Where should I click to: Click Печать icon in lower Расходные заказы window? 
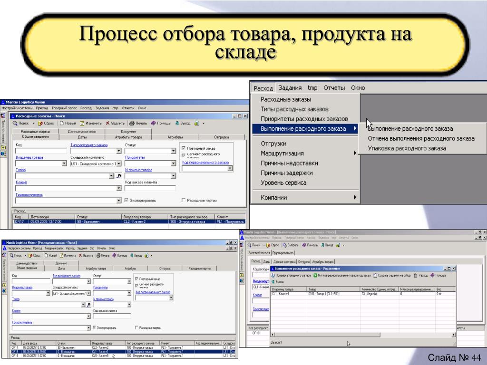point(98,255)
